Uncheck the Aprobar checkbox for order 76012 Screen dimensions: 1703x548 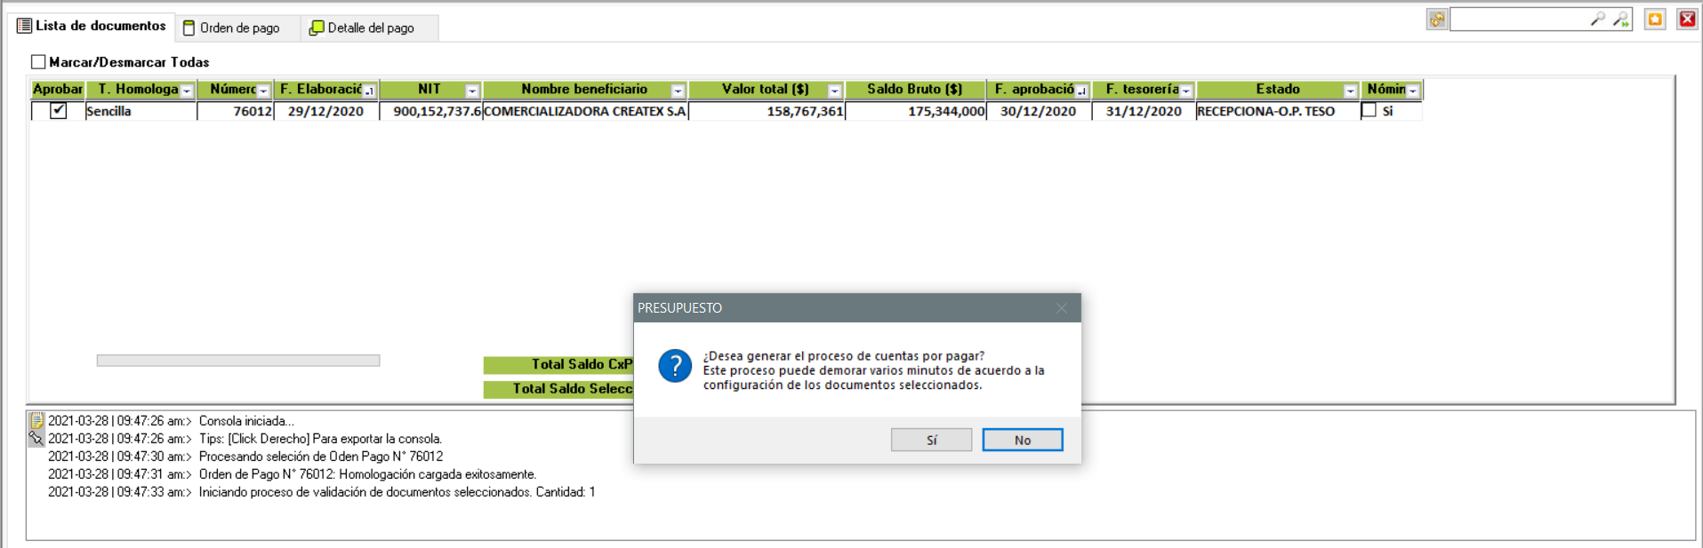59,111
